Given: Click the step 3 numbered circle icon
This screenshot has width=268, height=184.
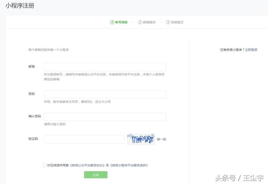Looking at the screenshot, I should click(168, 22).
